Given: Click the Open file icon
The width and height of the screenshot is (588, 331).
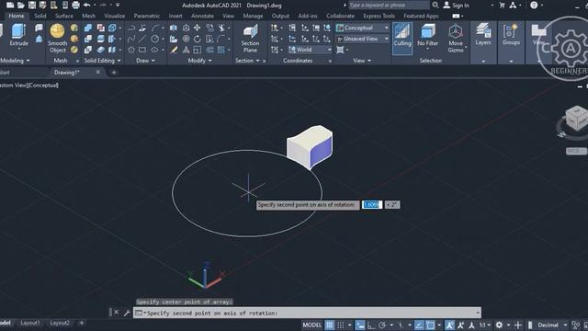Looking at the screenshot, I should point(21,5).
